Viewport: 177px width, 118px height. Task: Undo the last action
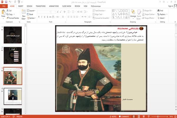coord(10,2)
